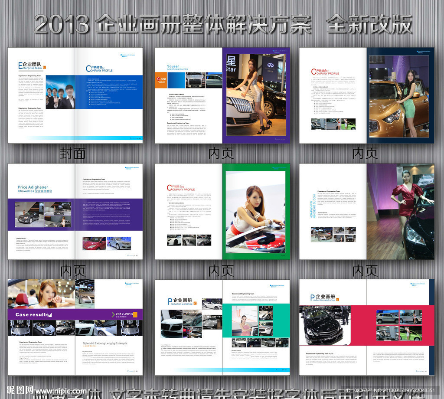Click the "2012-2013" text
Image resolution: width=444 pixels, height=399 pixels.
(x=124, y=314)
